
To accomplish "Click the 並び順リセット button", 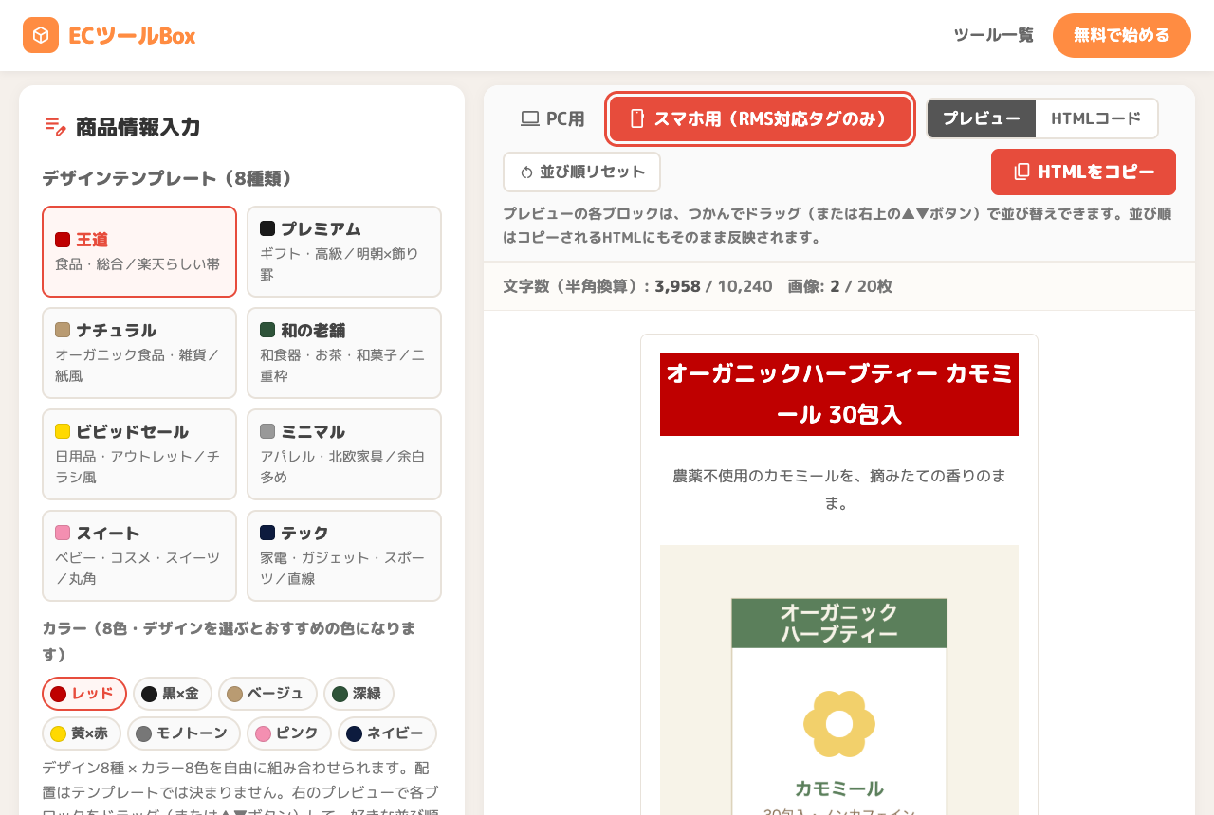I will point(581,172).
